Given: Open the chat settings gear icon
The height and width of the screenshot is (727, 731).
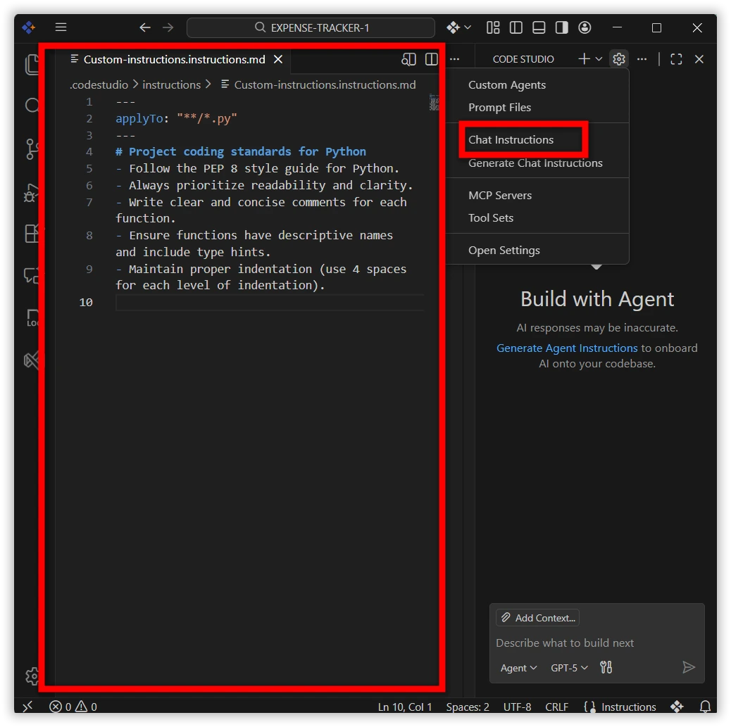Looking at the screenshot, I should click(618, 59).
